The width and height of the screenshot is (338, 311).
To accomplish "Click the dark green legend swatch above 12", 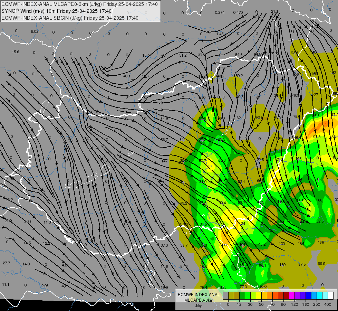I will 242,295.
